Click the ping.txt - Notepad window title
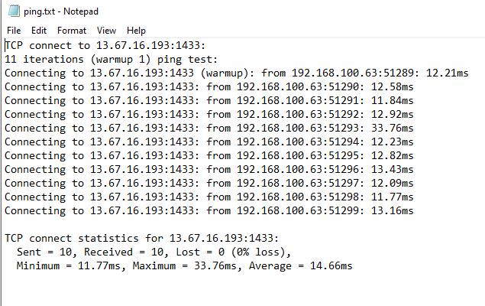Screen dimensions: 485x306 click(x=61, y=11)
